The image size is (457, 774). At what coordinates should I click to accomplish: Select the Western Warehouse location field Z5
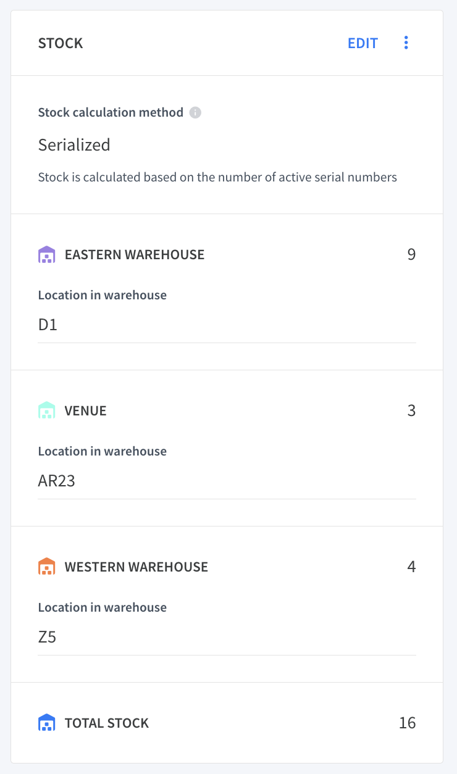(227, 636)
